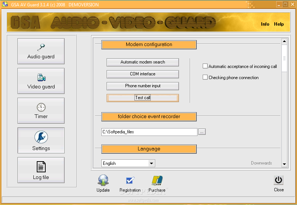Start Automatic modem search
Viewport: 297px width, 205px height.
coord(143,62)
